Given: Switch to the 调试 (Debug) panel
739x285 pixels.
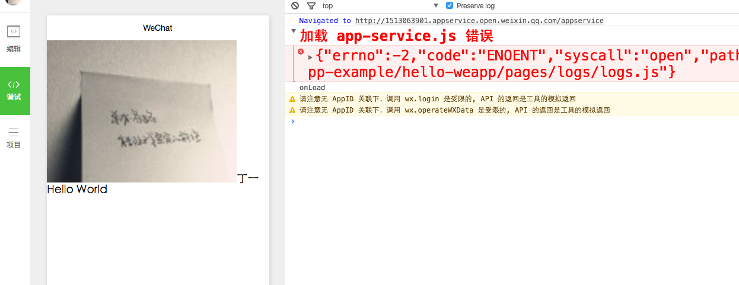Looking at the screenshot, I should pos(14,90).
